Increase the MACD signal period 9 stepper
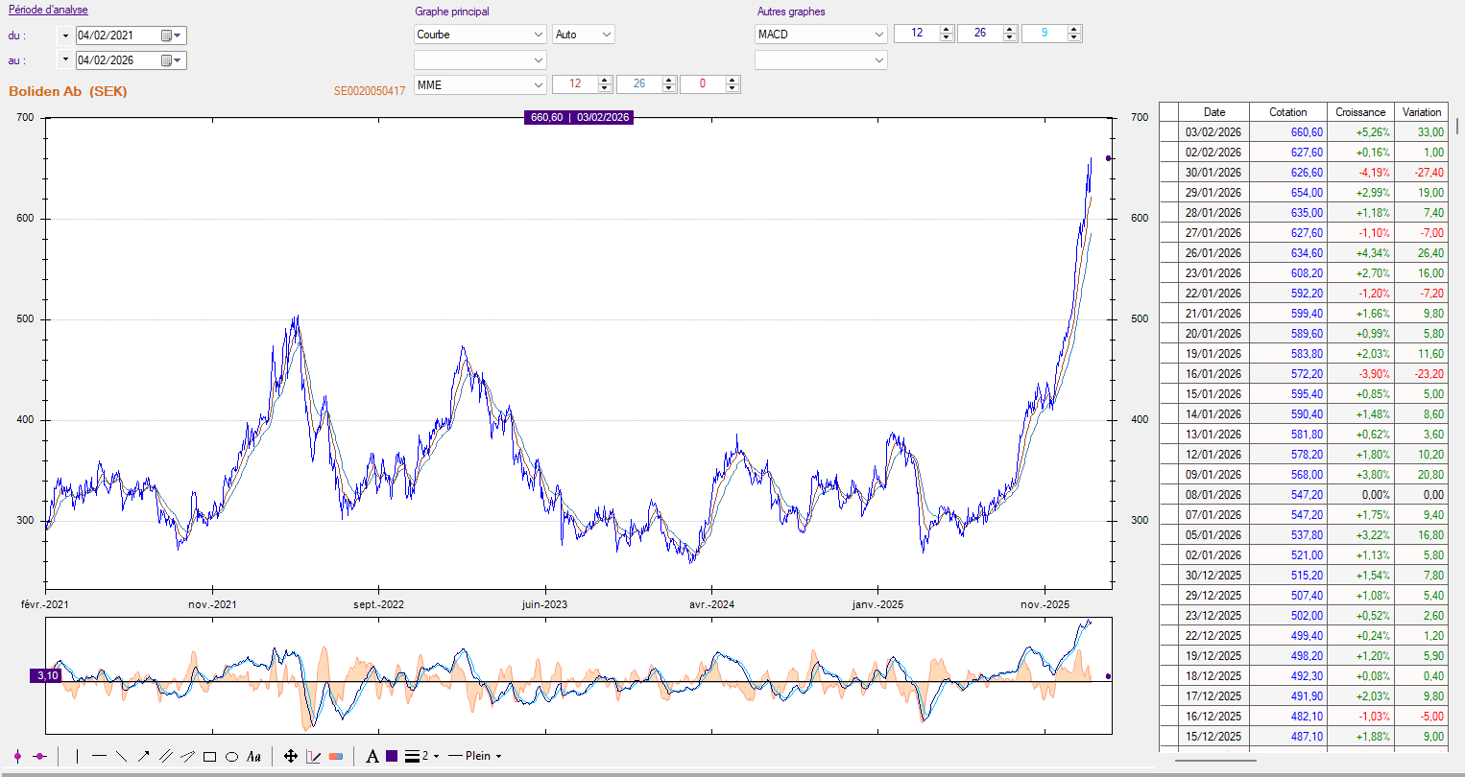Viewport: 1465px width, 777px height. pyautogui.click(x=1074, y=30)
